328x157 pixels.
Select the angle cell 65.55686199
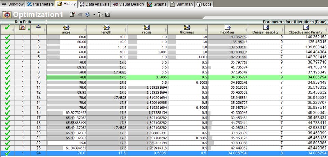tap(67, 123)
